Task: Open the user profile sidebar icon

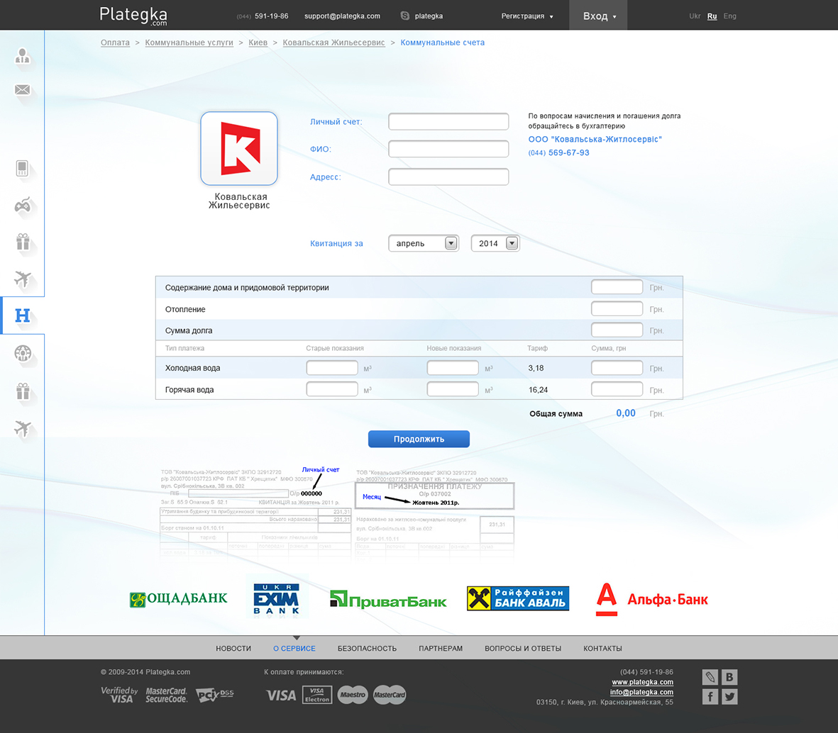Action: [x=23, y=55]
